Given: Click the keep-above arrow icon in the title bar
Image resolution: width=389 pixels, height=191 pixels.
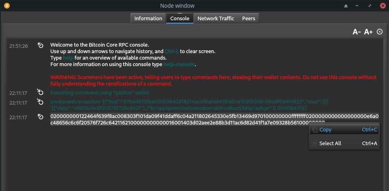Looking at the screenshot, I should [346, 6].
